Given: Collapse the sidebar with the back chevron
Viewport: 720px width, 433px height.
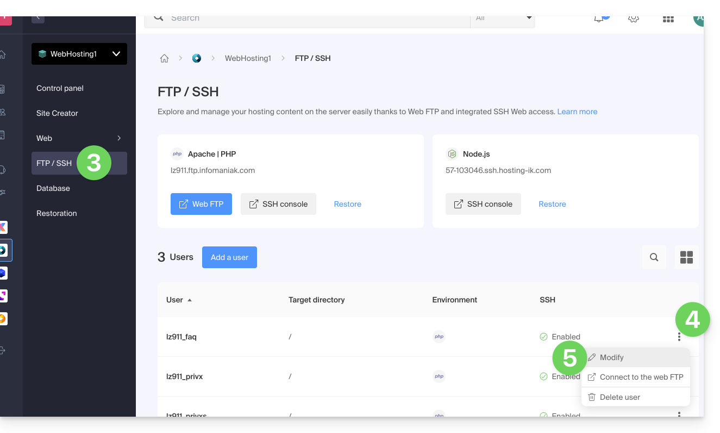Looking at the screenshot, I should click(38, 18).
